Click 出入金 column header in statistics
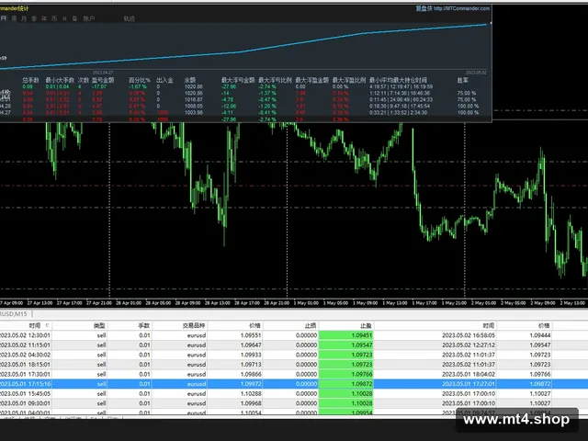This screenshot has width=588, height=441. tap(164, 80)
